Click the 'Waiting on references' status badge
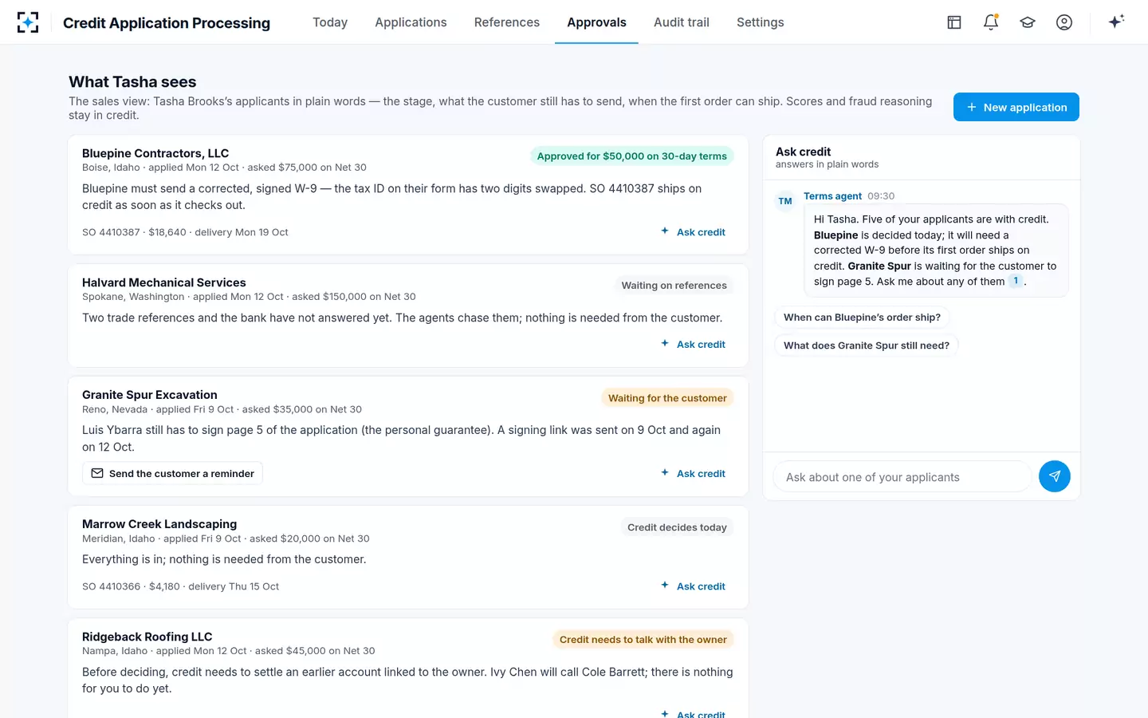The image size is (1148, 718). 674,286
